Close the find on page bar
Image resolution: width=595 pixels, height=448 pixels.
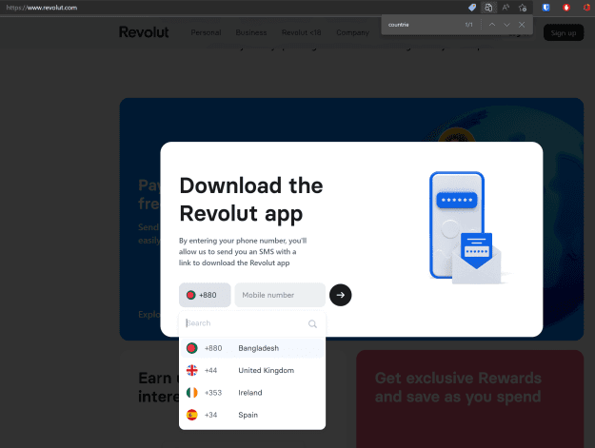522,25
